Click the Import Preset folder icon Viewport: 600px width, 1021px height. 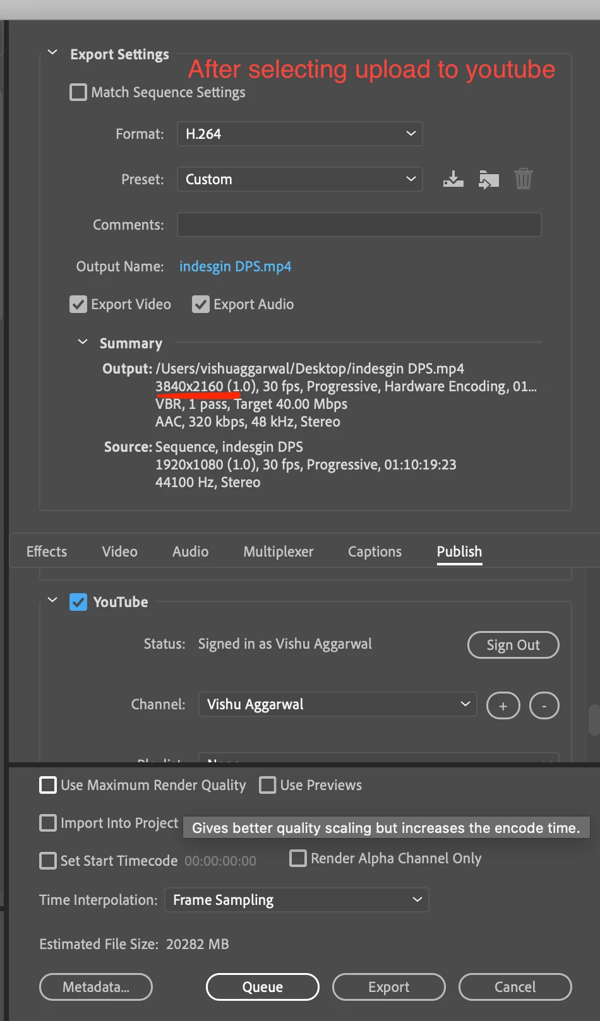488,179
